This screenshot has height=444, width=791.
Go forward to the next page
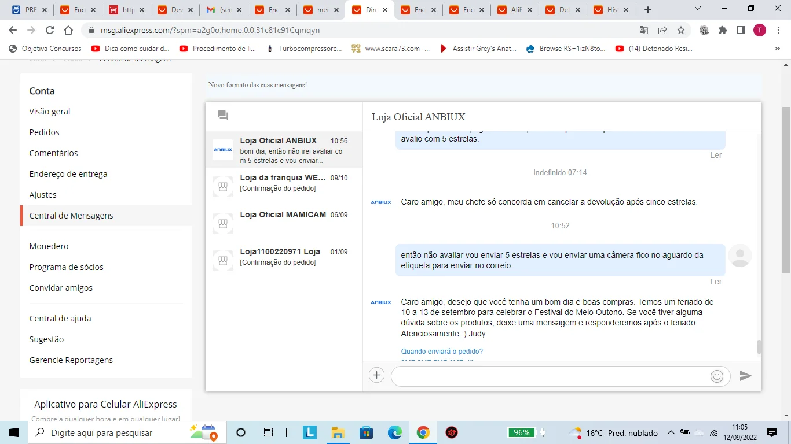(31, 30)
